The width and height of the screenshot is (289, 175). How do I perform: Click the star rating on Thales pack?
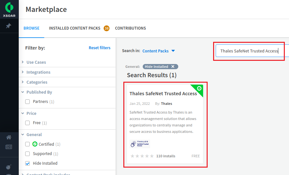tap(142, 156)
